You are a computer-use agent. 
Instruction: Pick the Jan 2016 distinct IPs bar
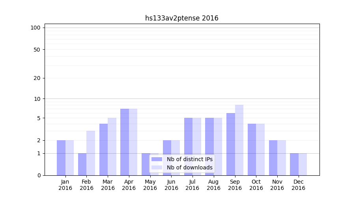tap(61, 158)
